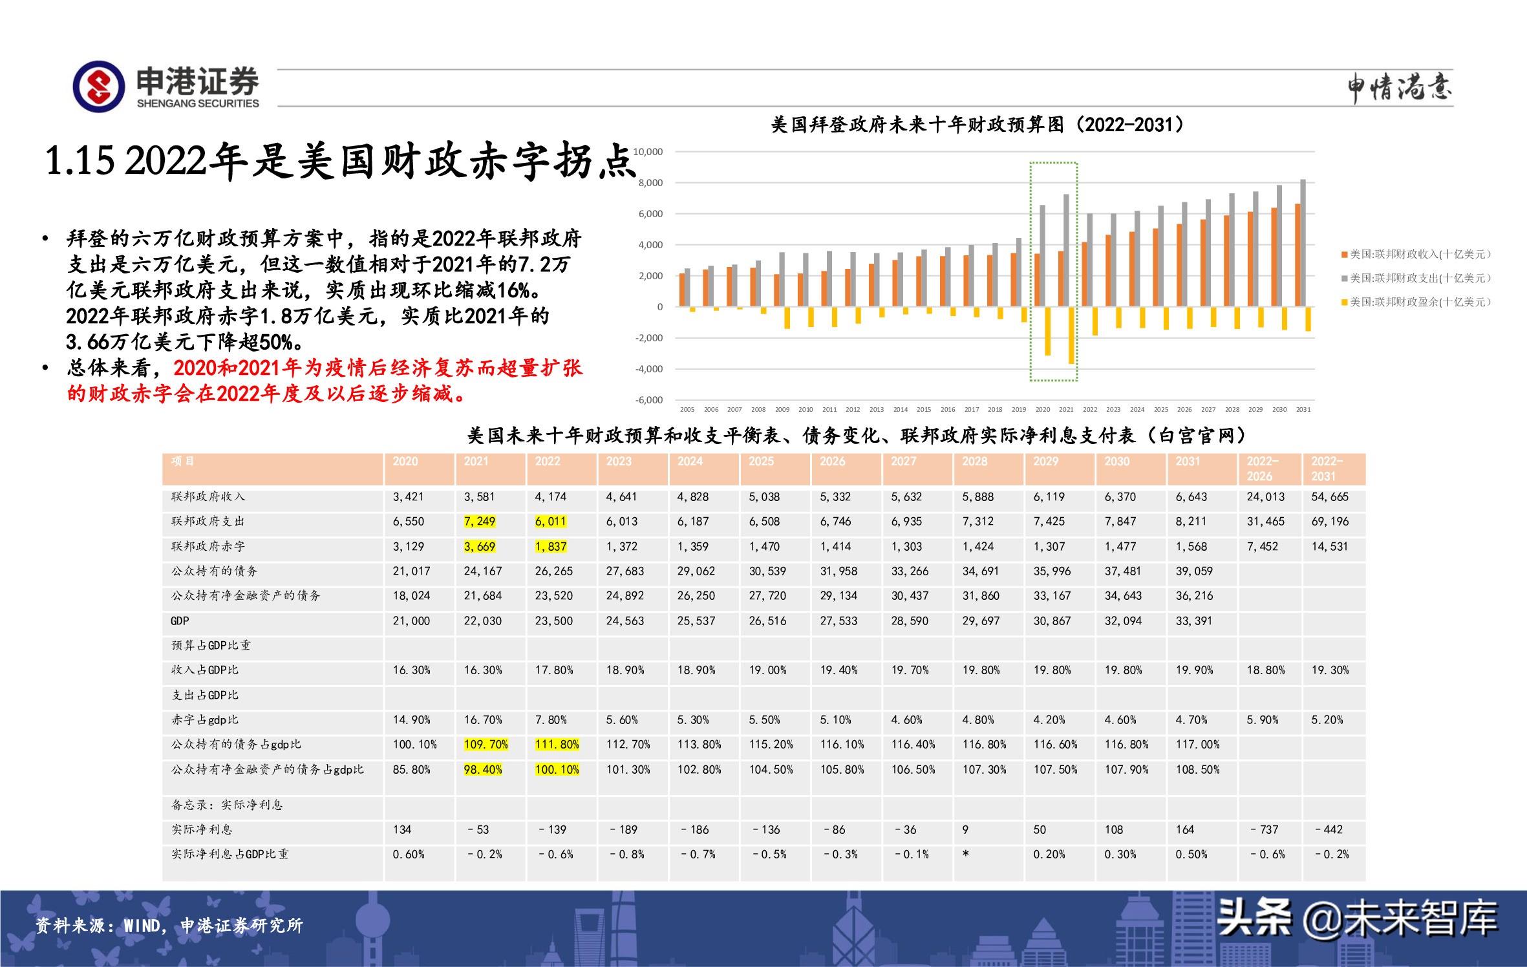The width and height of the screenshot is (1527, 967).
Task: Click the table header 项目
Action: pyautogui.click(x=182, y=462)
